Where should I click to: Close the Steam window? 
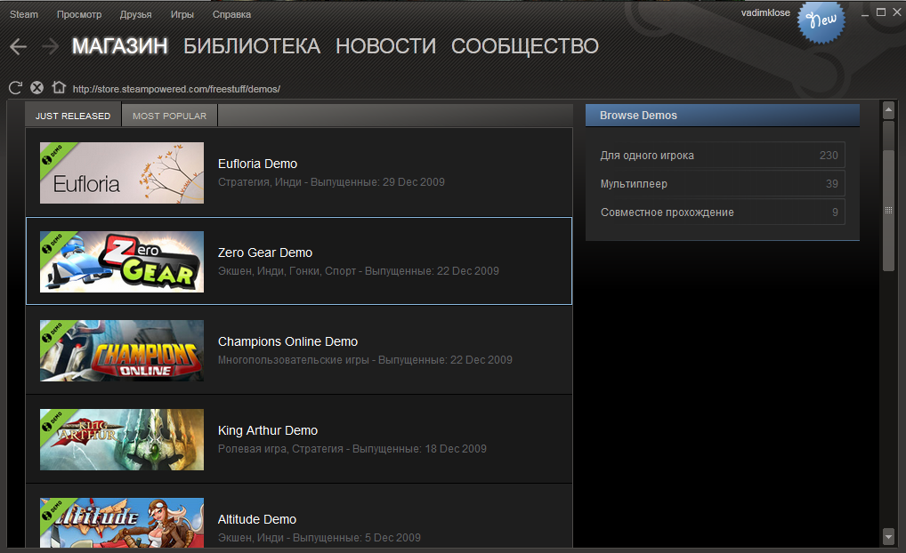point(897,12)
